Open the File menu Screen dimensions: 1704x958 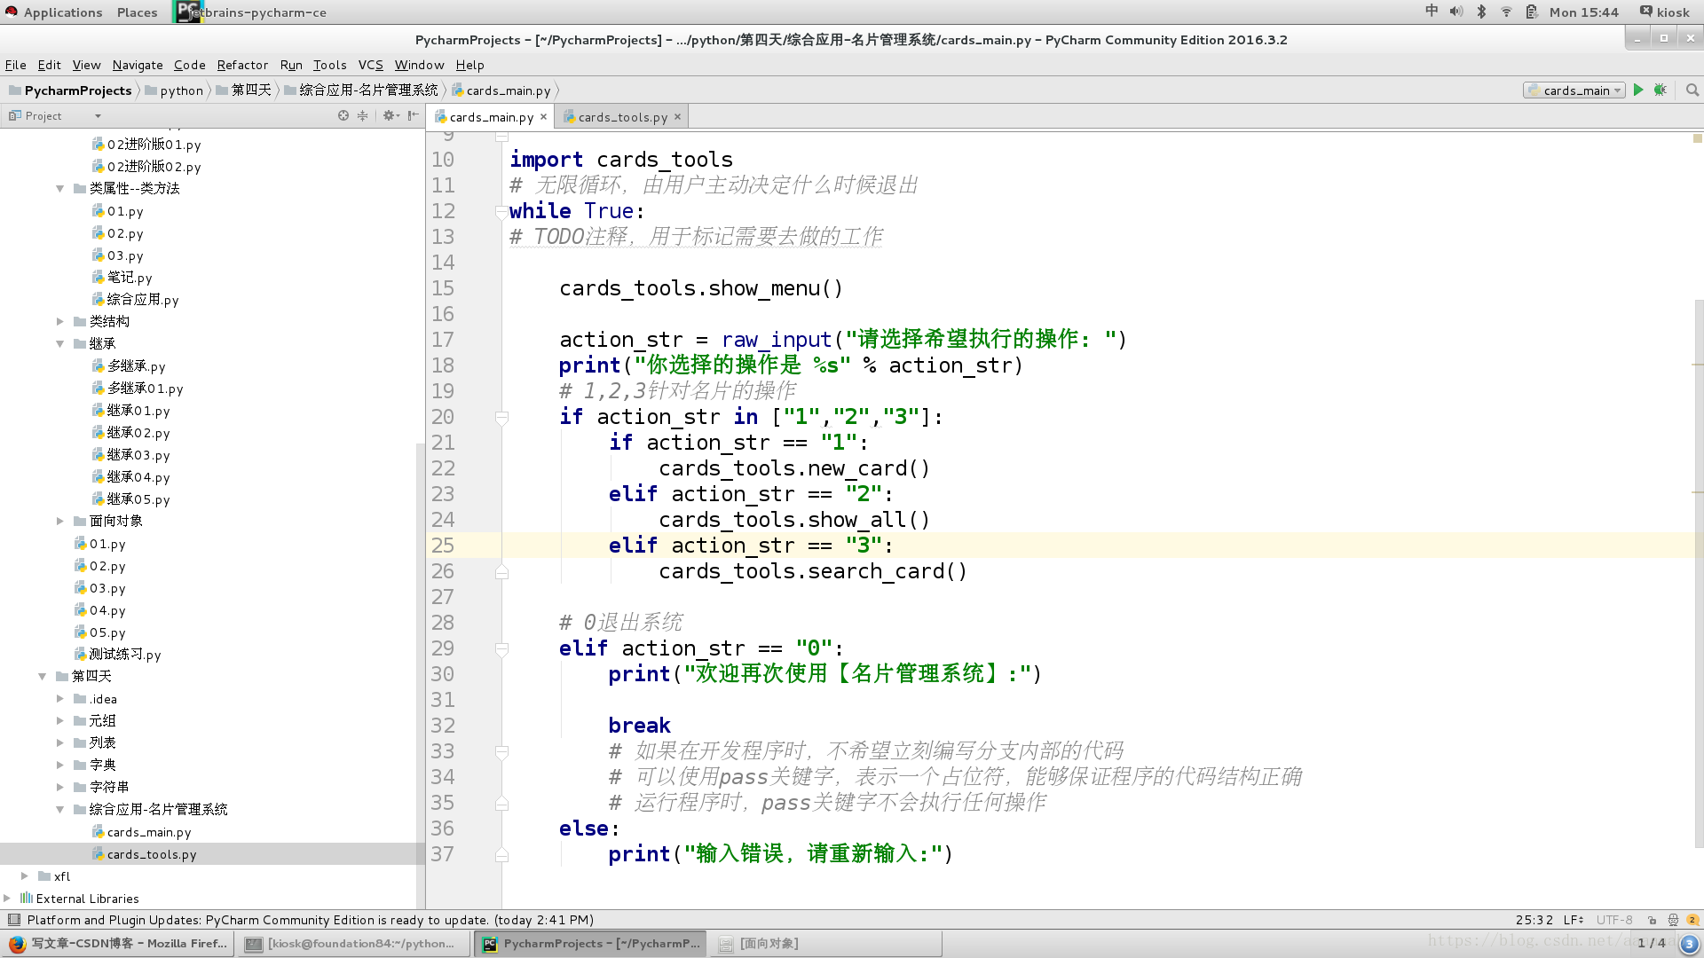(15, 65)
